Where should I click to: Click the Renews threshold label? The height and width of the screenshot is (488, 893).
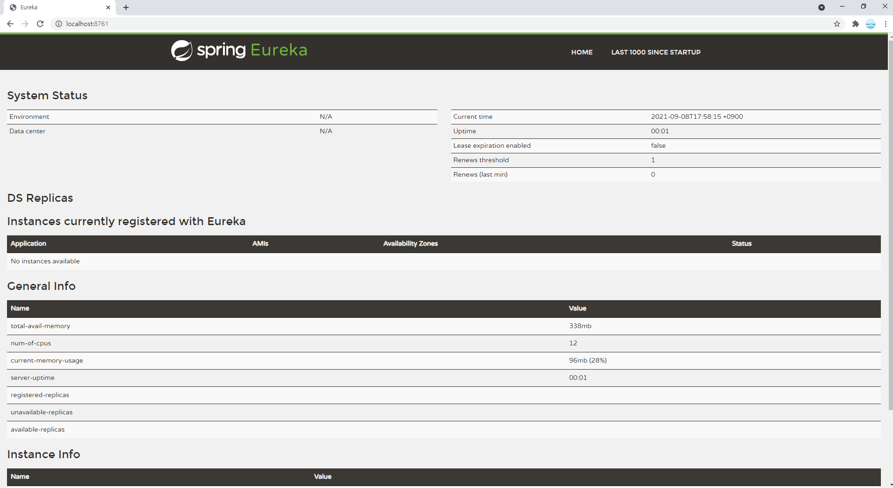point(481,160)
